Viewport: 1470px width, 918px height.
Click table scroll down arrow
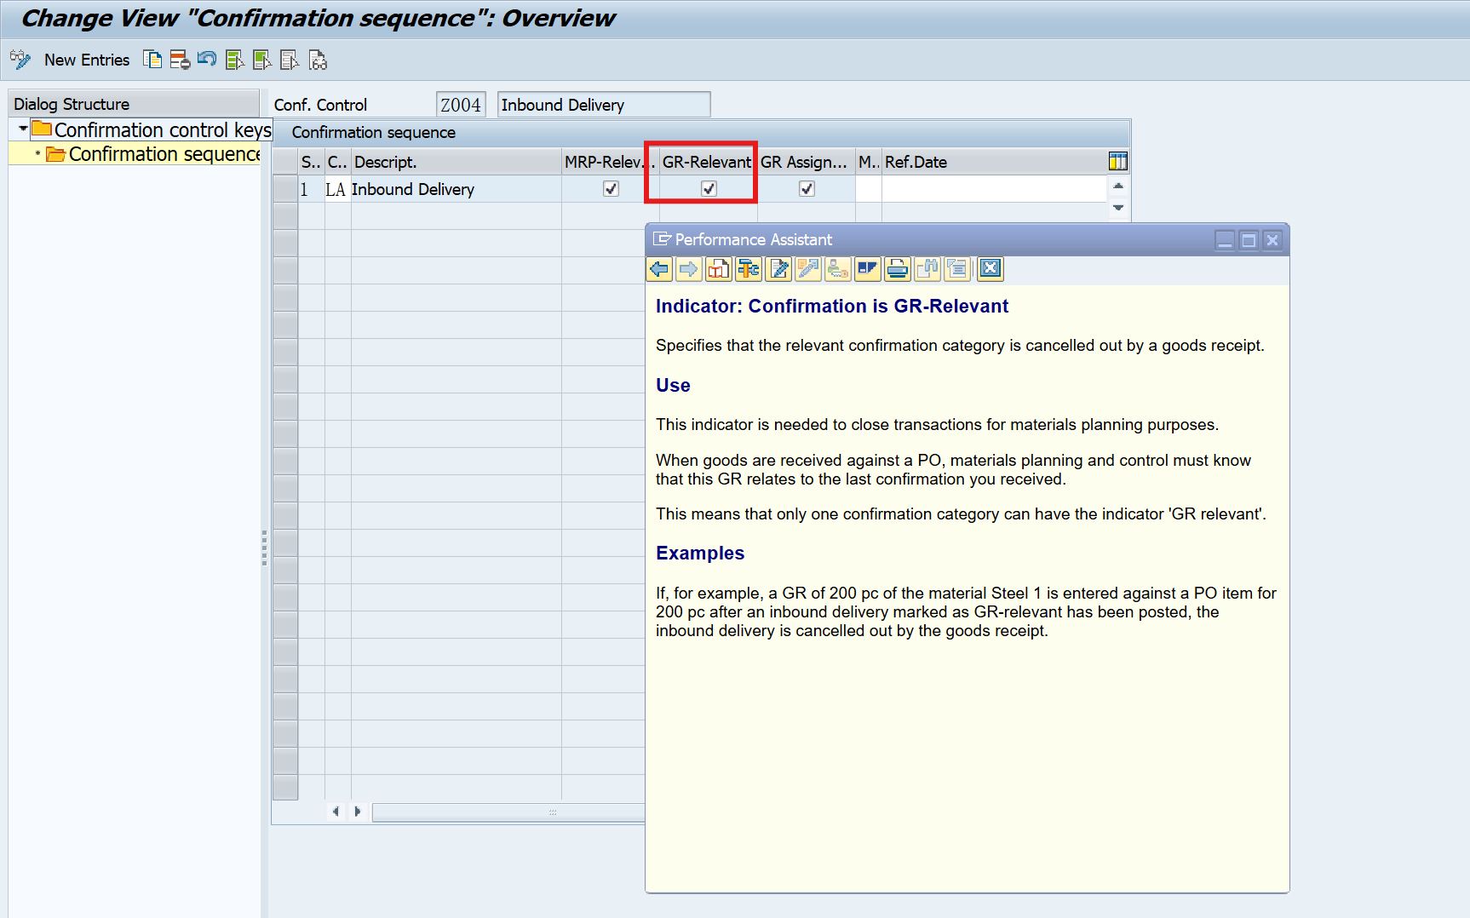click(x=1118, y=208)
